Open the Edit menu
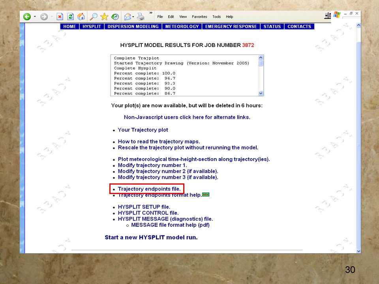This screenshot has height=284, width=379. (171, 17)
